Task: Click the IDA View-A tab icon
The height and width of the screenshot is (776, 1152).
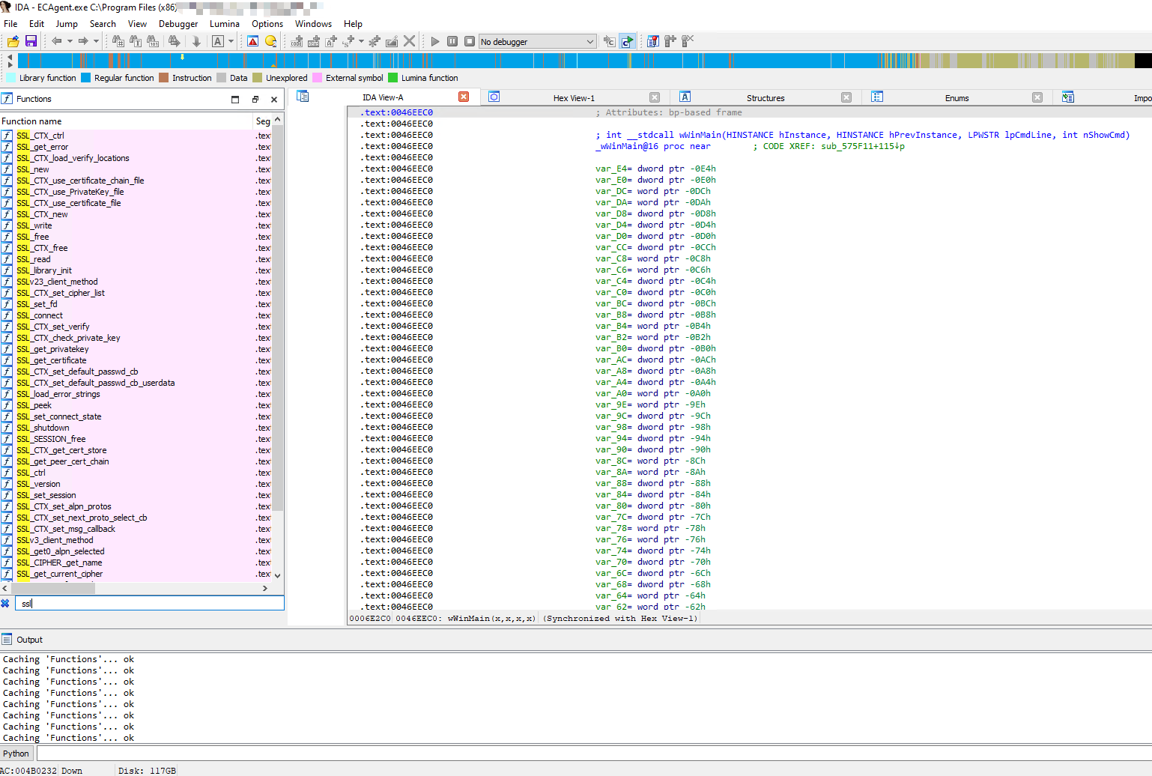Action: [303, 97]
